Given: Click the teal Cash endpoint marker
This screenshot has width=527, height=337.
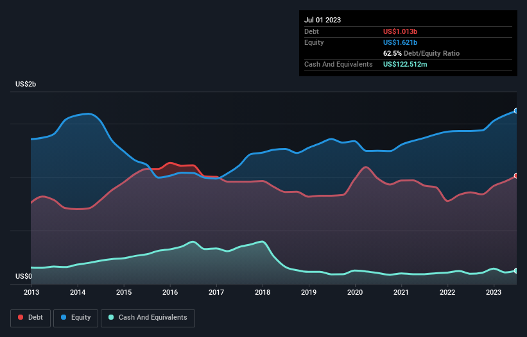Looking at the screenshot, I should point(516,270).
